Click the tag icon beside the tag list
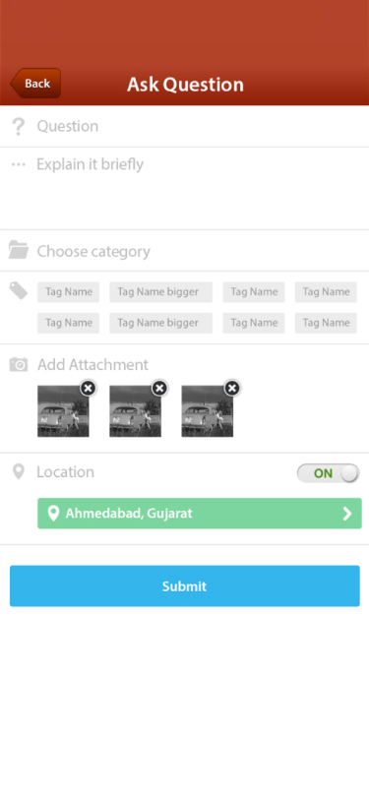Viewport: 369px width, 799px height. point(19,291)
